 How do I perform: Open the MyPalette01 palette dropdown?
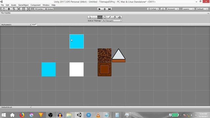click(x=16, y=25)
